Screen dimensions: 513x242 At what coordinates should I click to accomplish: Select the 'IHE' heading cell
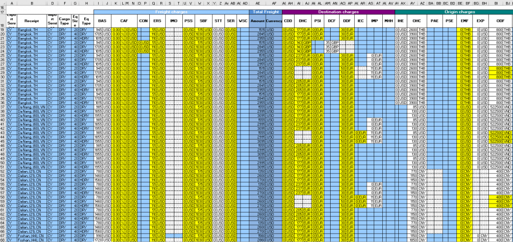[x=401, y=21]
